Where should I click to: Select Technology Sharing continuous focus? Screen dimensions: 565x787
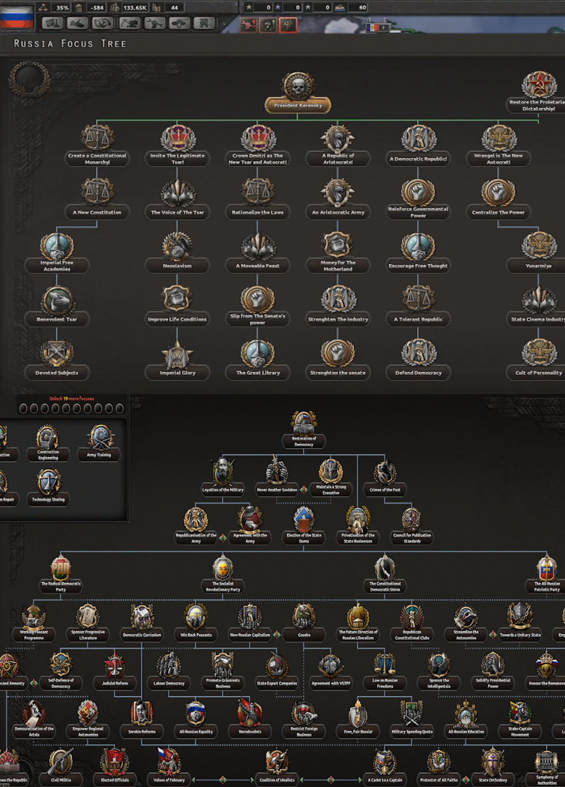(x=48, y=487)
